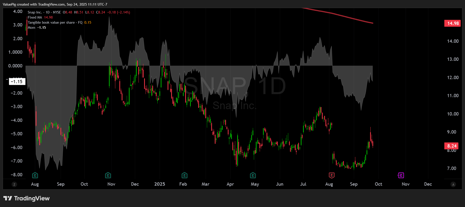
Task: Open the earnings marker above Nov 2024
Action: (x=108, y=175)
